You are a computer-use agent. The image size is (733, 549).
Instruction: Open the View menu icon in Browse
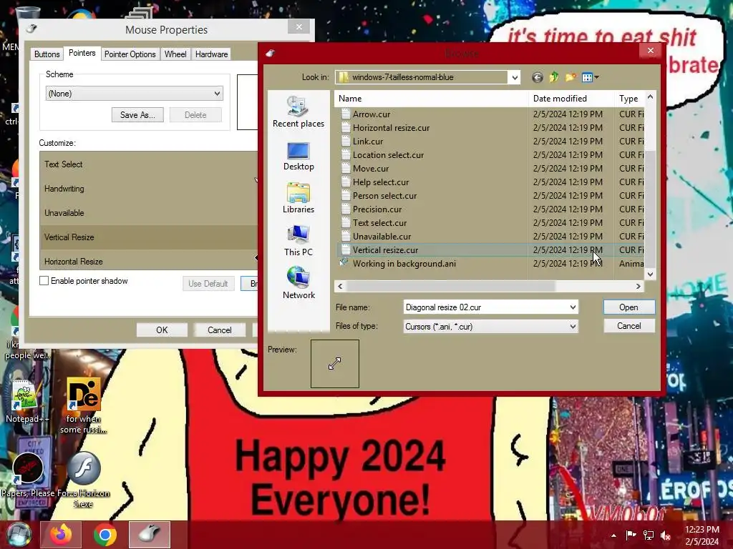(x=590, y=77)
